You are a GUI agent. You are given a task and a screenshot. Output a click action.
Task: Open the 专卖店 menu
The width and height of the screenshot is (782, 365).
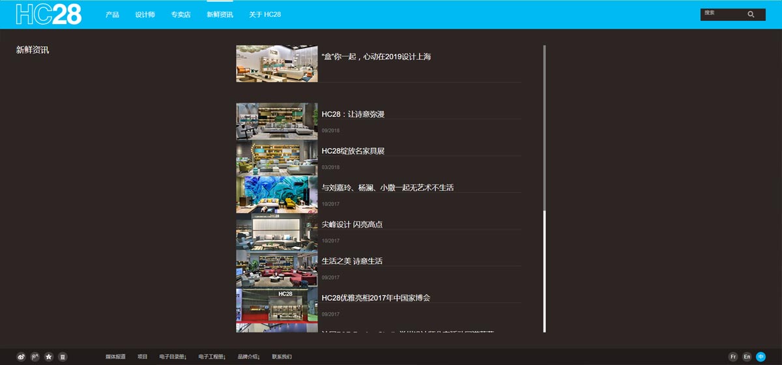[x=181, y=14]
